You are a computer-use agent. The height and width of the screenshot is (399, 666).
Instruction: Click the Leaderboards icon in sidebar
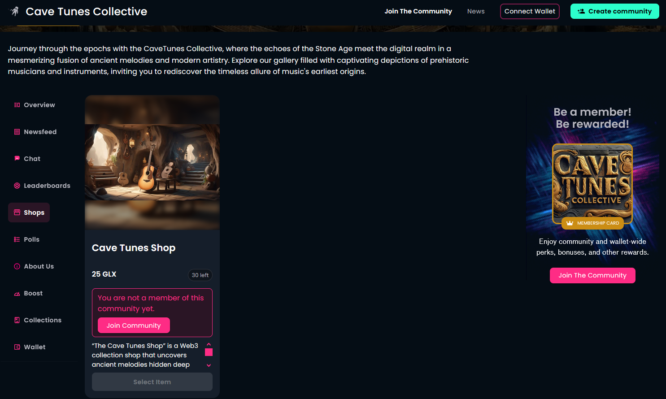click(x=17, y=186)
